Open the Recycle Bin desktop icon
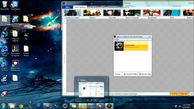The height and width of the screenshot is (109, 194). tap(5, 5)
